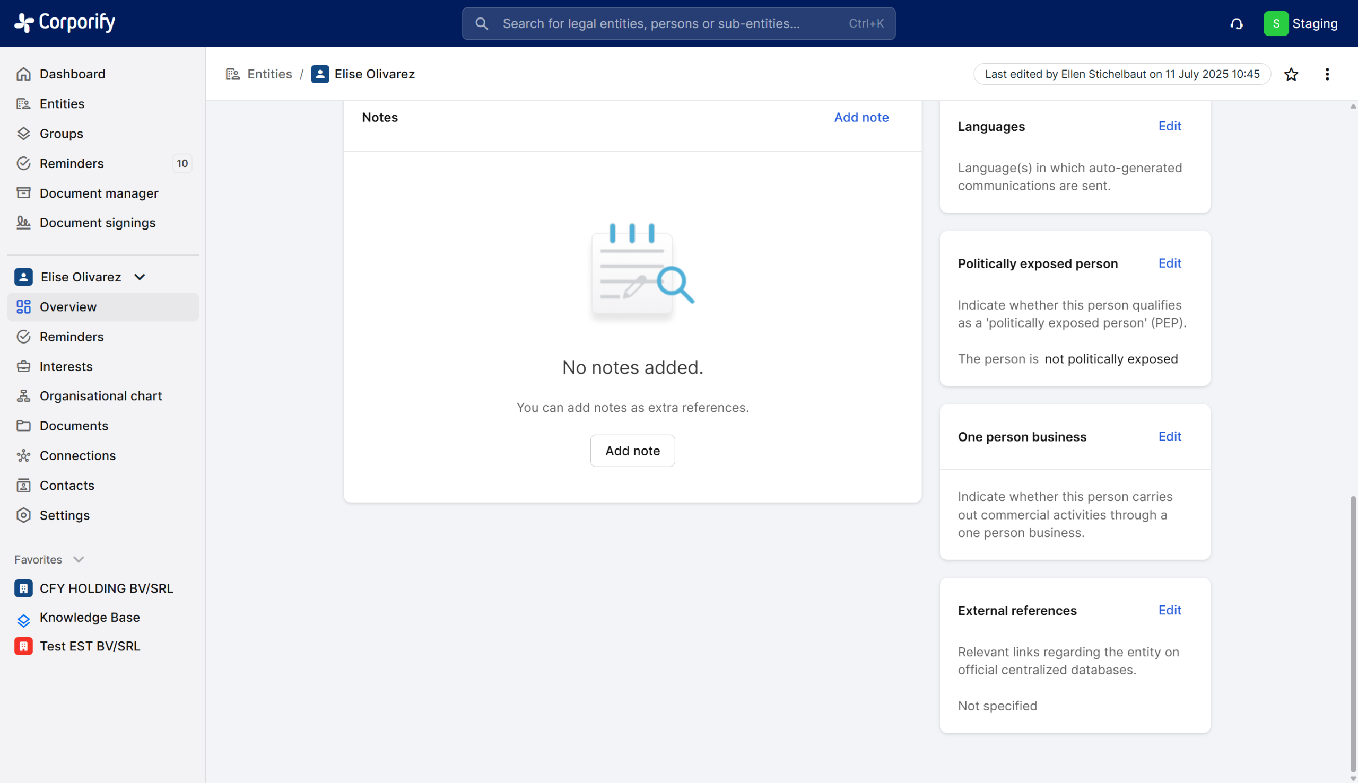The width and height of the screenshot is (1358, 783).
Task: Click the Add note button
Action: (x=632, y=451)
